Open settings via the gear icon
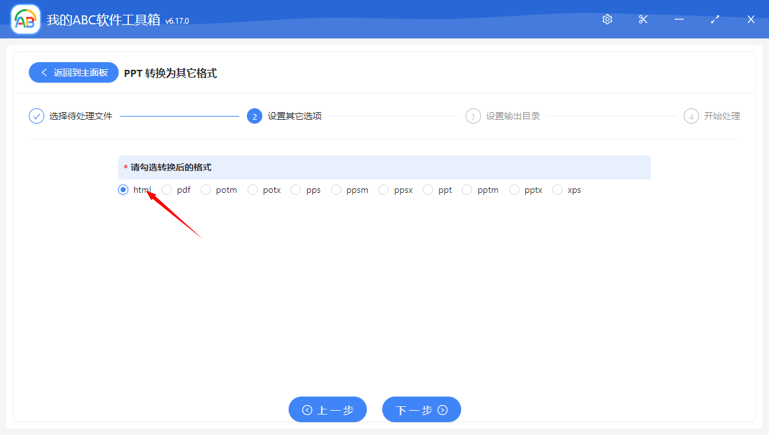Screen dimensions: 769x435 (x=607, y=19)
